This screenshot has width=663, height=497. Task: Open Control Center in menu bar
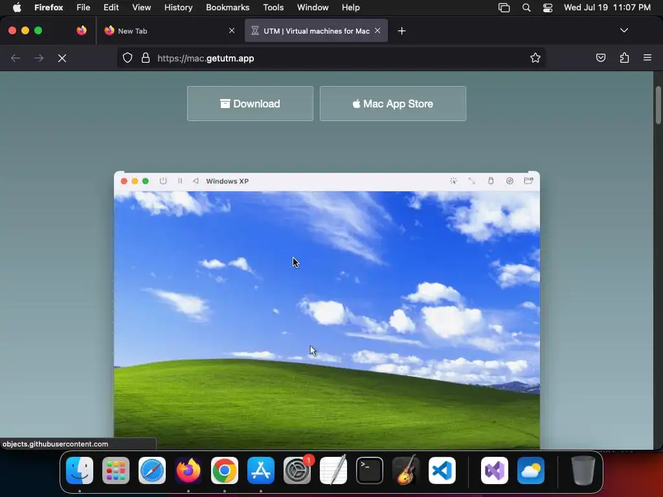point(548,8)
